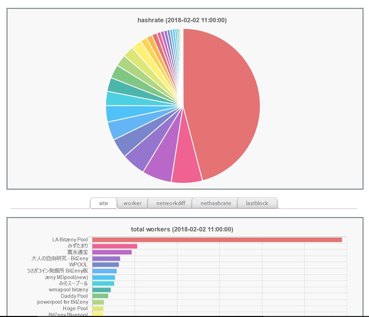Click the 'みずたまり' label

(78, 246)
